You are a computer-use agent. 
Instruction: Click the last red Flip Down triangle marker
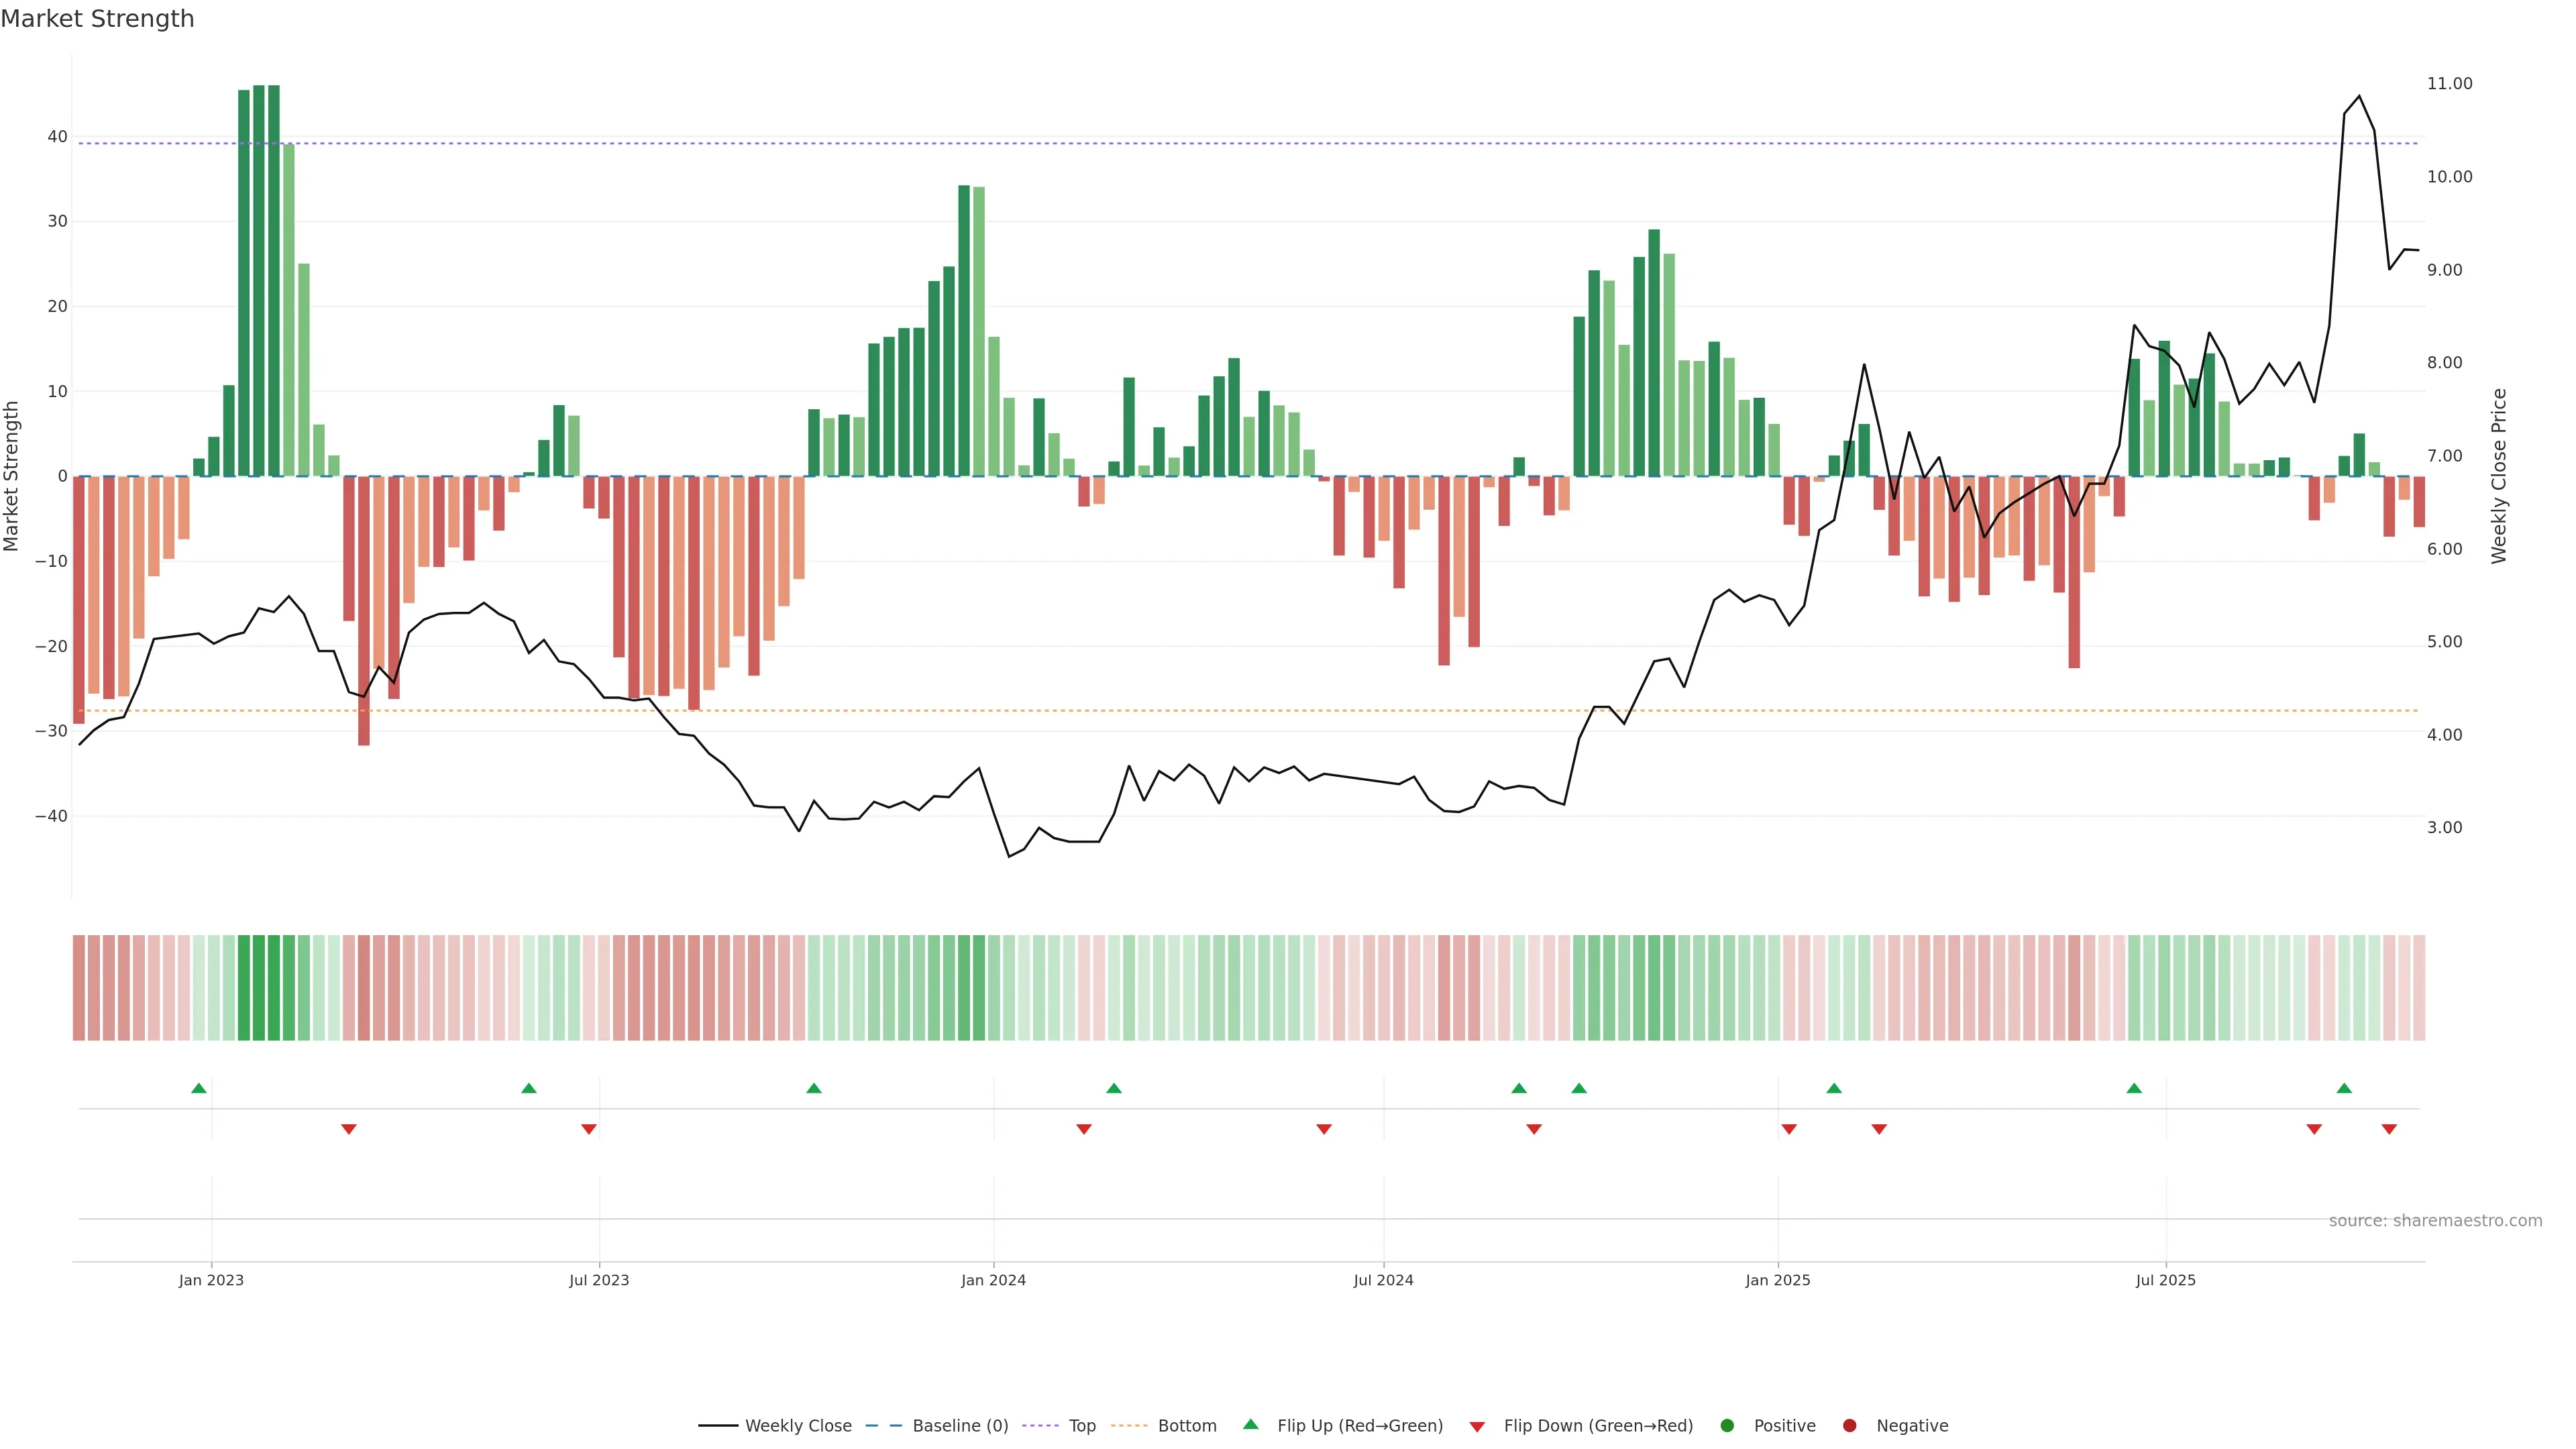tap(2389, 1129)
